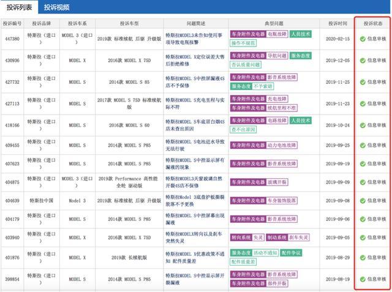Open complaint link 特斯拉MODEL X优惠政策不通知 配件质量差
The width and height of the screenshot is (392, 292).
[x=195, y=258]
